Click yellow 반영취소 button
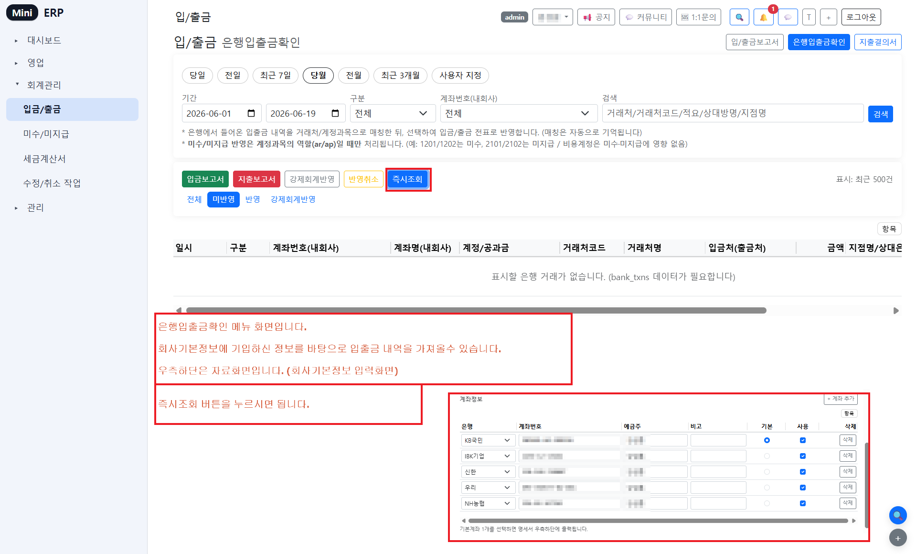Image resolution: width=916 pixels, height=554 pixels. 363,179
